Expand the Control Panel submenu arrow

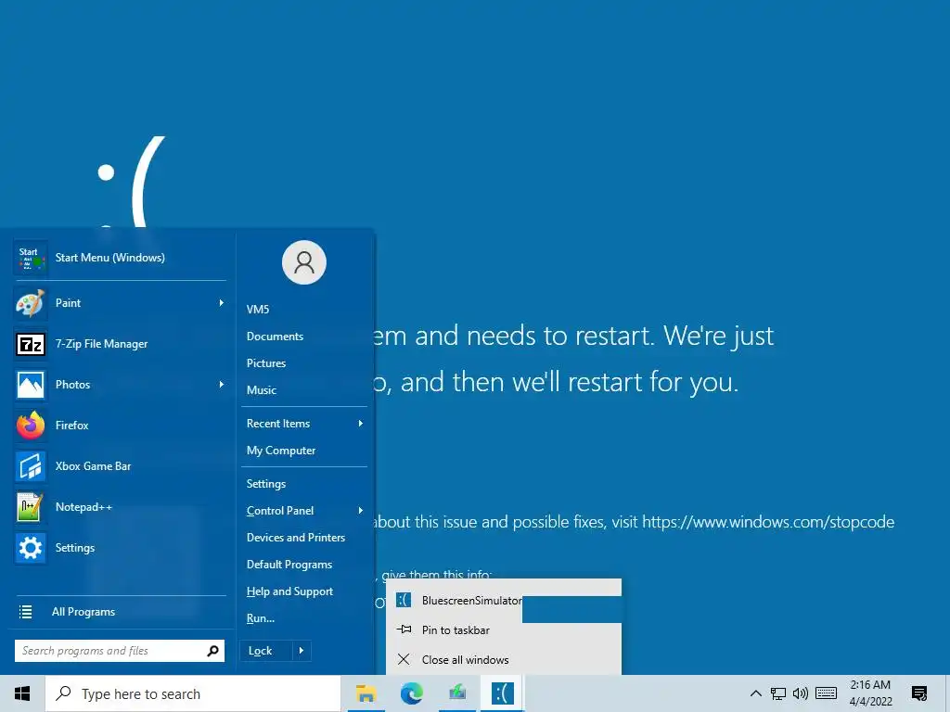click(x=361, y=511)
